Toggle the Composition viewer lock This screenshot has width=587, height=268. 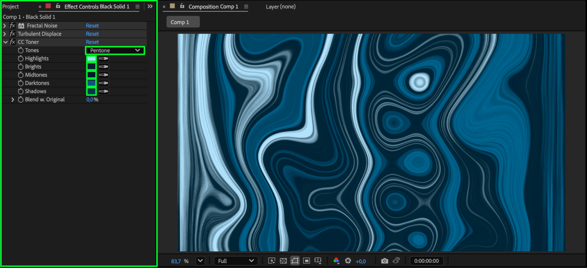click(x=182, y=6)
